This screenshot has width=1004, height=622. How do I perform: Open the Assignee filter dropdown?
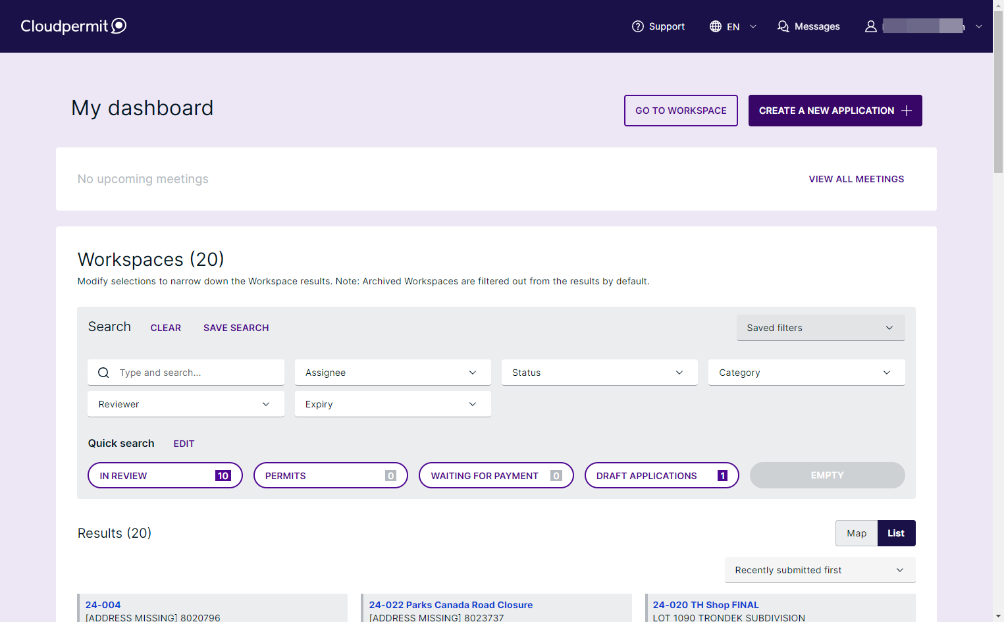point(392,373)
